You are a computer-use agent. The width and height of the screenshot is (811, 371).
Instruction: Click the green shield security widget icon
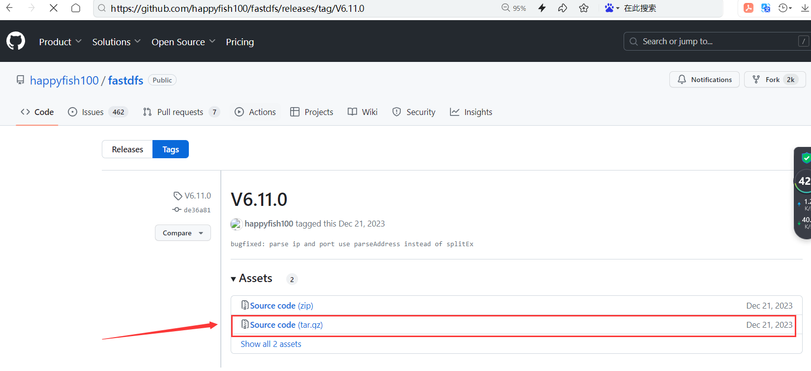(x=806, y=158)
